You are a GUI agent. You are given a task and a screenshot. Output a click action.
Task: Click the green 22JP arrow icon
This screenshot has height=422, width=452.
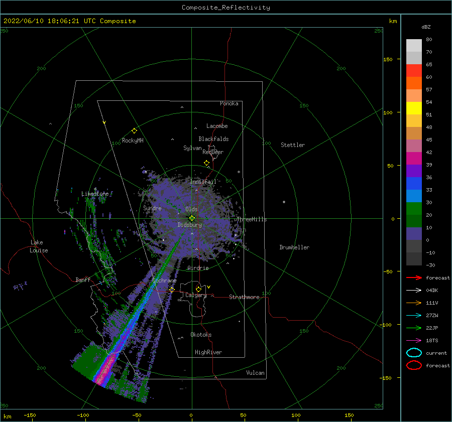tap(414, 328)
